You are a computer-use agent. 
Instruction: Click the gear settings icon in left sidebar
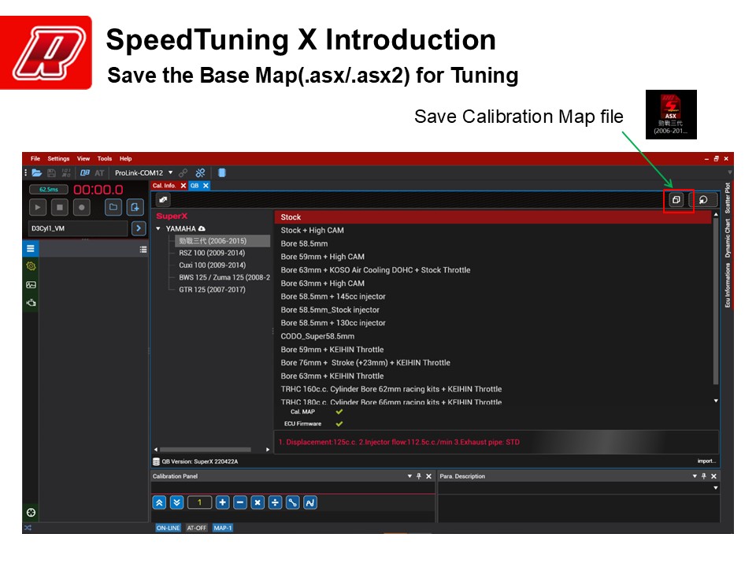click(31, 266)
